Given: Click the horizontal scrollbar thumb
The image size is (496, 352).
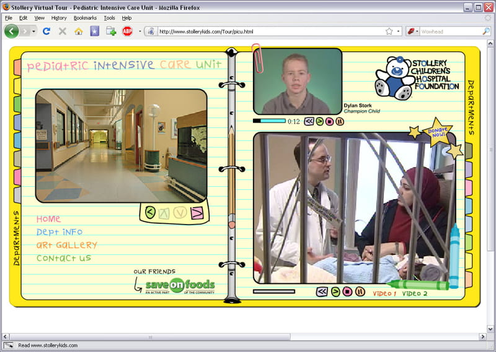Looking at the screenshot, I should [x=150, y=337].
